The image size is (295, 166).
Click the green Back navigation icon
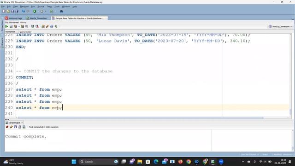coord(35,11)
